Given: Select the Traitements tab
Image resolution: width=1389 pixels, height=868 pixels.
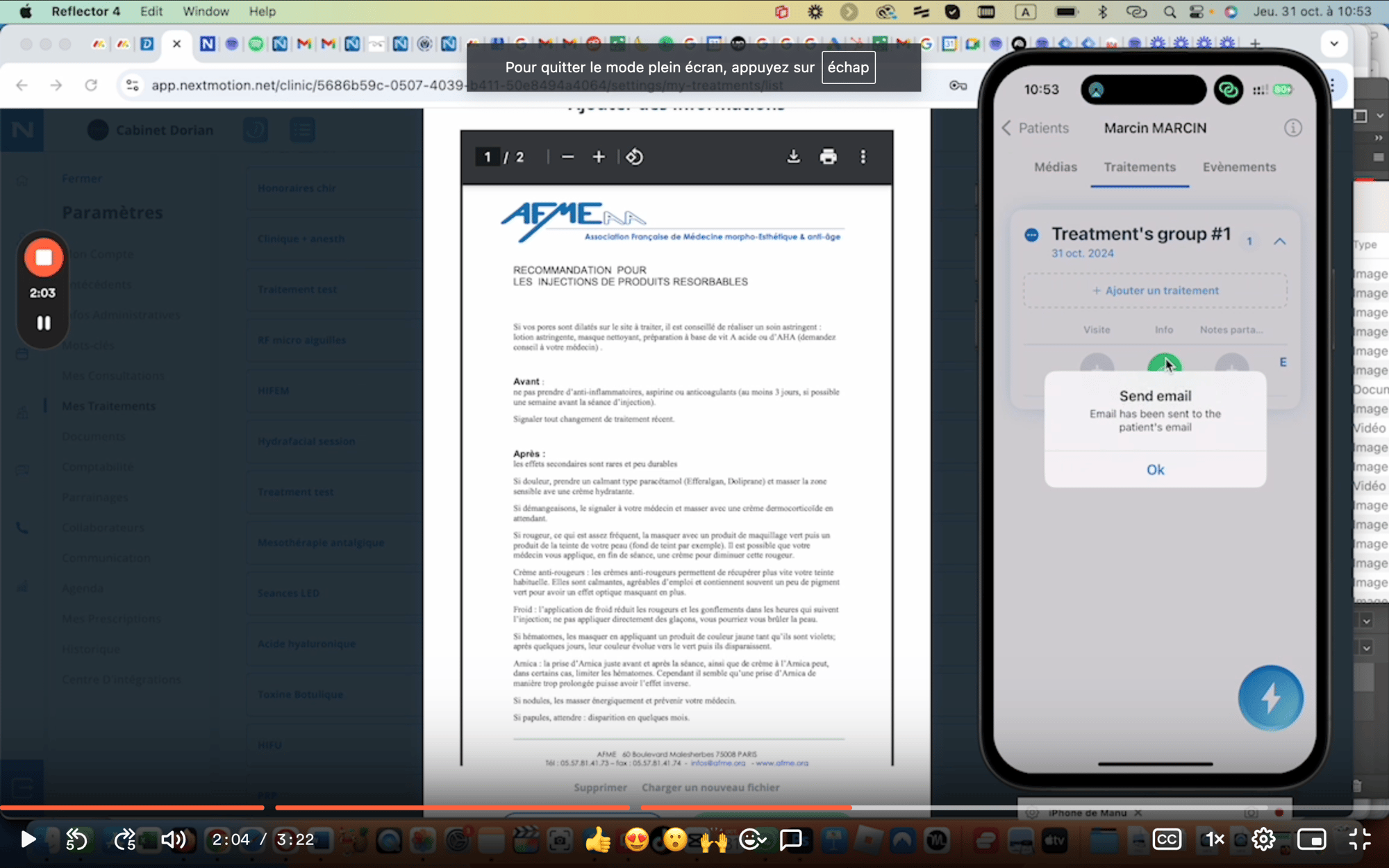Looking at the screenshot, I should point(1140,167).
